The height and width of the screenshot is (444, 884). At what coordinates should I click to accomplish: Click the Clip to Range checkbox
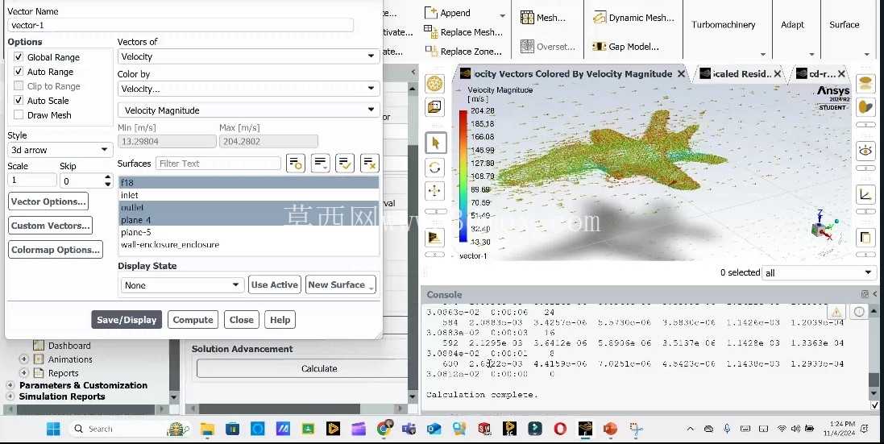coord(19,86)
